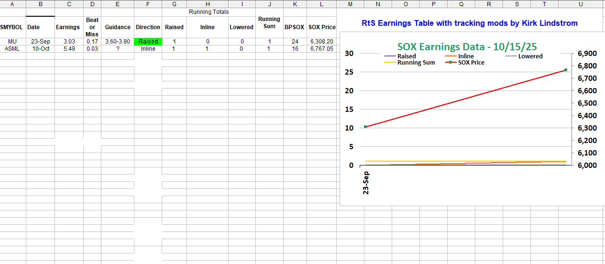Click the Date header cell

[40, 27]
